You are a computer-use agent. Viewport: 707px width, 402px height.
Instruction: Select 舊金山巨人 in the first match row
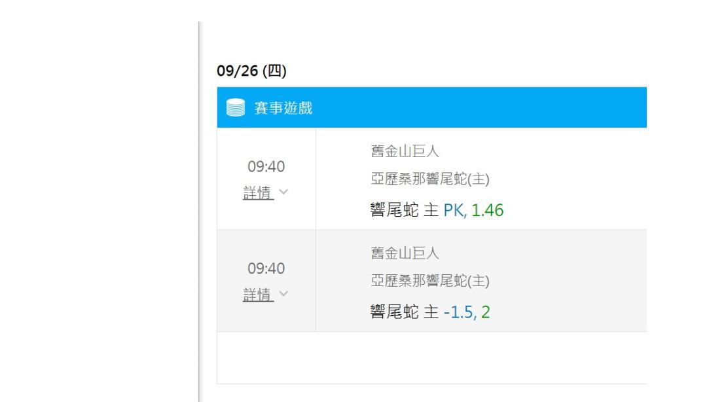tap(405, 151)
